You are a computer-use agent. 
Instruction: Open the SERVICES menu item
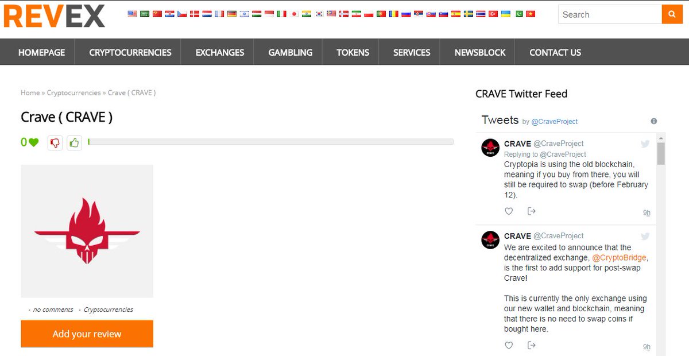coord(412,52)
